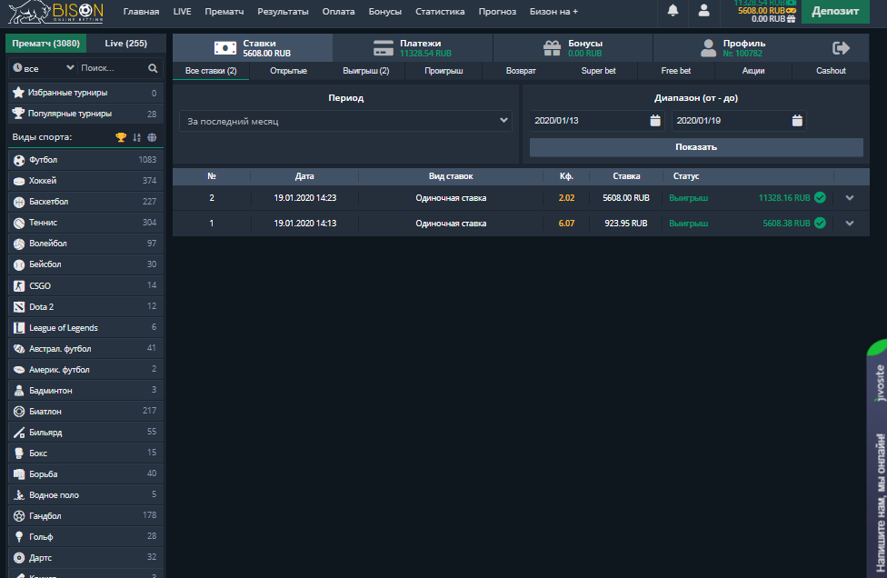
Task: Open the 'все' time filter dropdown
Action: click(44, 68)
